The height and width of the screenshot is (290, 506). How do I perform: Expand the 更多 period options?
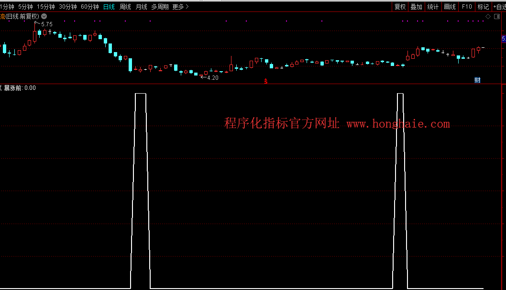180,7
